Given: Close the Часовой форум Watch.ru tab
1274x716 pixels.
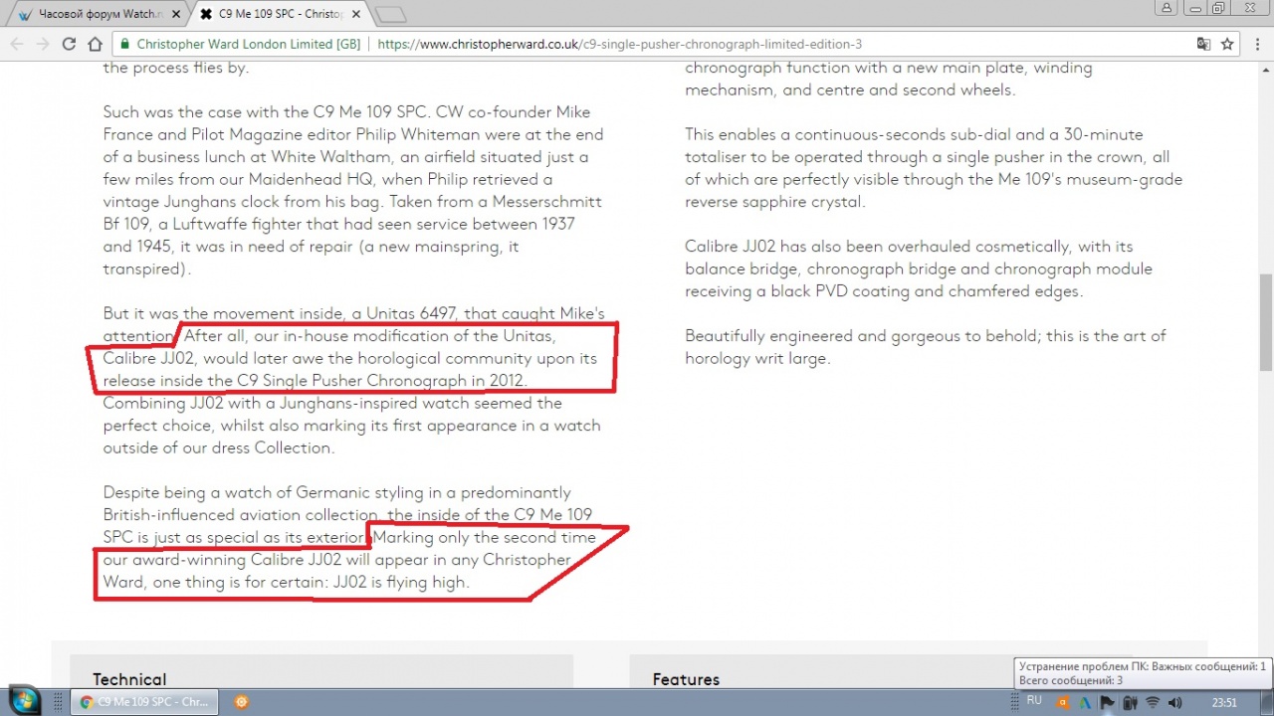Looking at the screenshot, I should coord(176,15).
